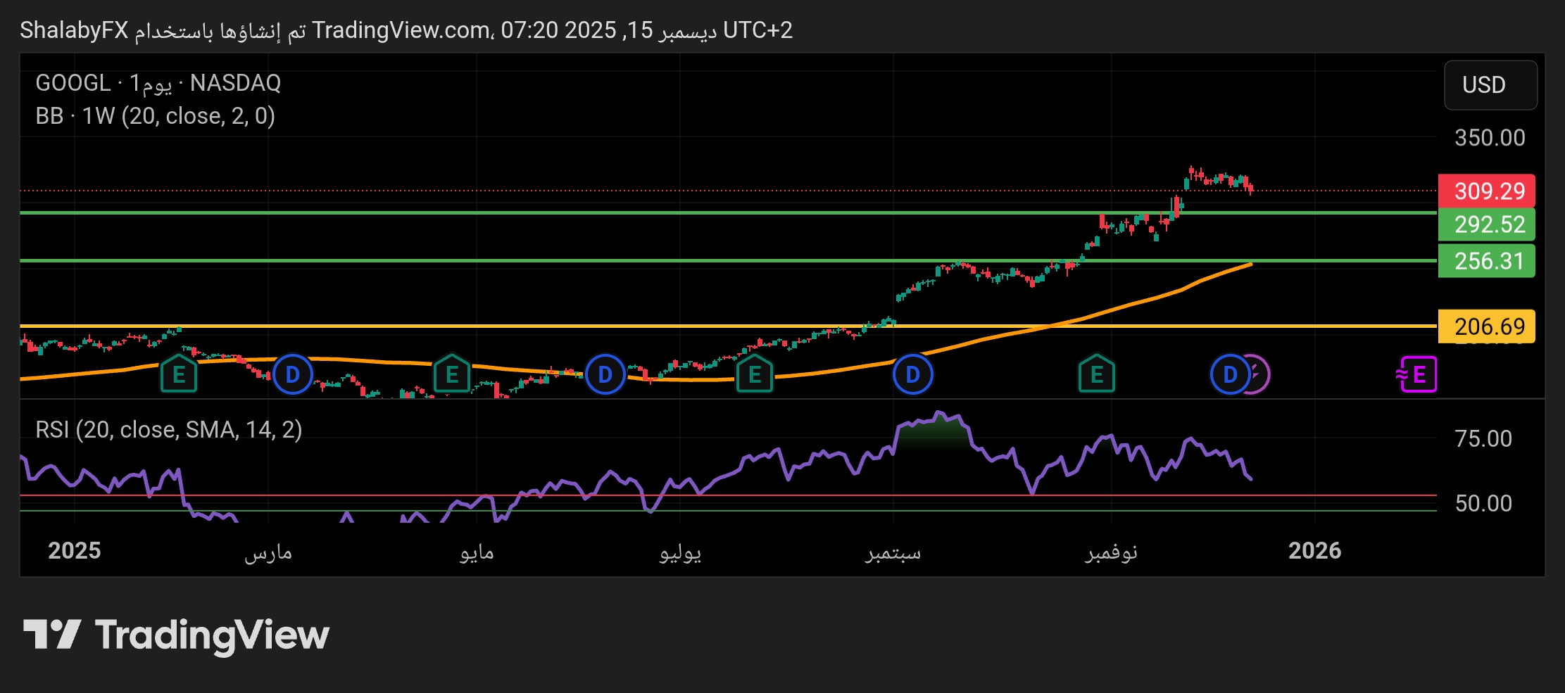
Task: Click the GOOGL NASDAQ symbol legend
Action: coord(158,83)
